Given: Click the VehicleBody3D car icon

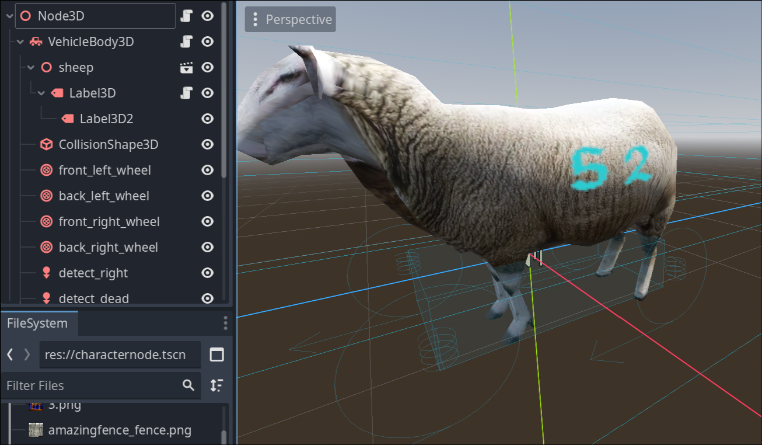Looking at the screenshot, I should [x=36, y=41].
